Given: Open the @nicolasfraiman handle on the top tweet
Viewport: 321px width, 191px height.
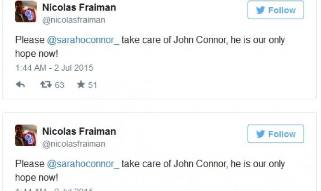Looking at the screenshot, I should tap(74, 20).
